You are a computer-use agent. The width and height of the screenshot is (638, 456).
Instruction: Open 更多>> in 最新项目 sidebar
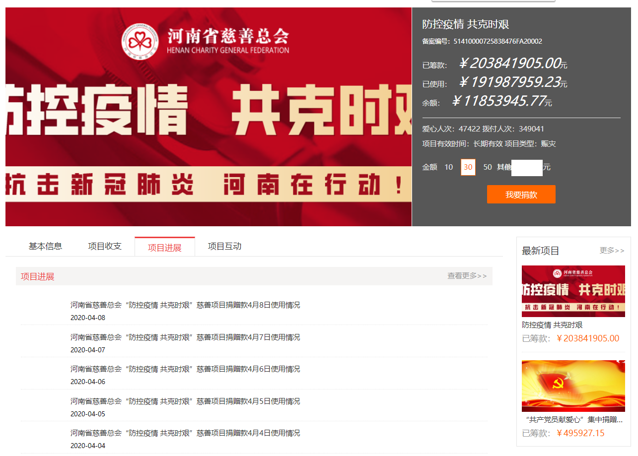click(x=612, y=251)
